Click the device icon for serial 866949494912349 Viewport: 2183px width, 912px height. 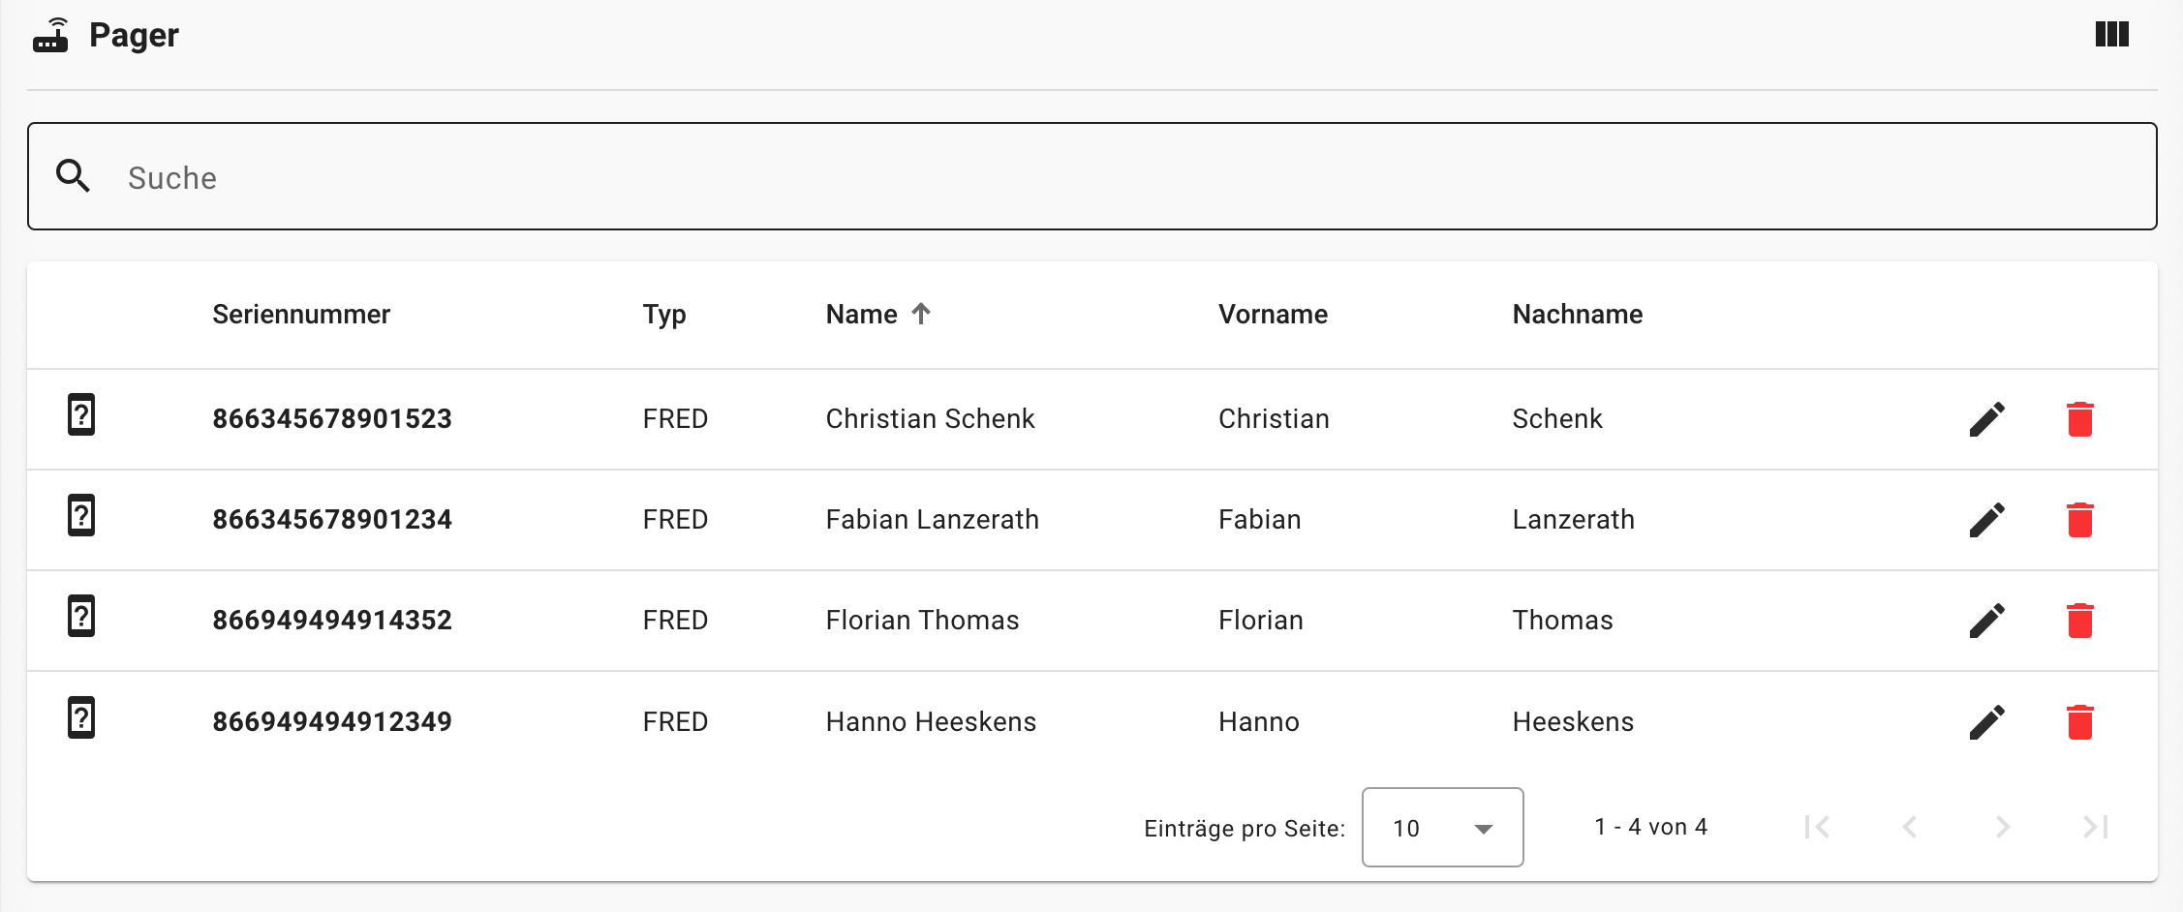click(81, 718)
